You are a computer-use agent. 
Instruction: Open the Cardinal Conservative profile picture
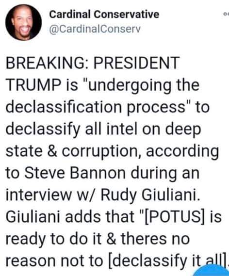coord(24,22)
